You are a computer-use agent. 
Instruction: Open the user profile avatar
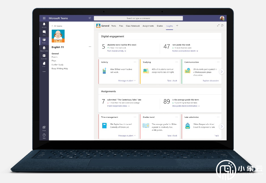coord(222,18)
